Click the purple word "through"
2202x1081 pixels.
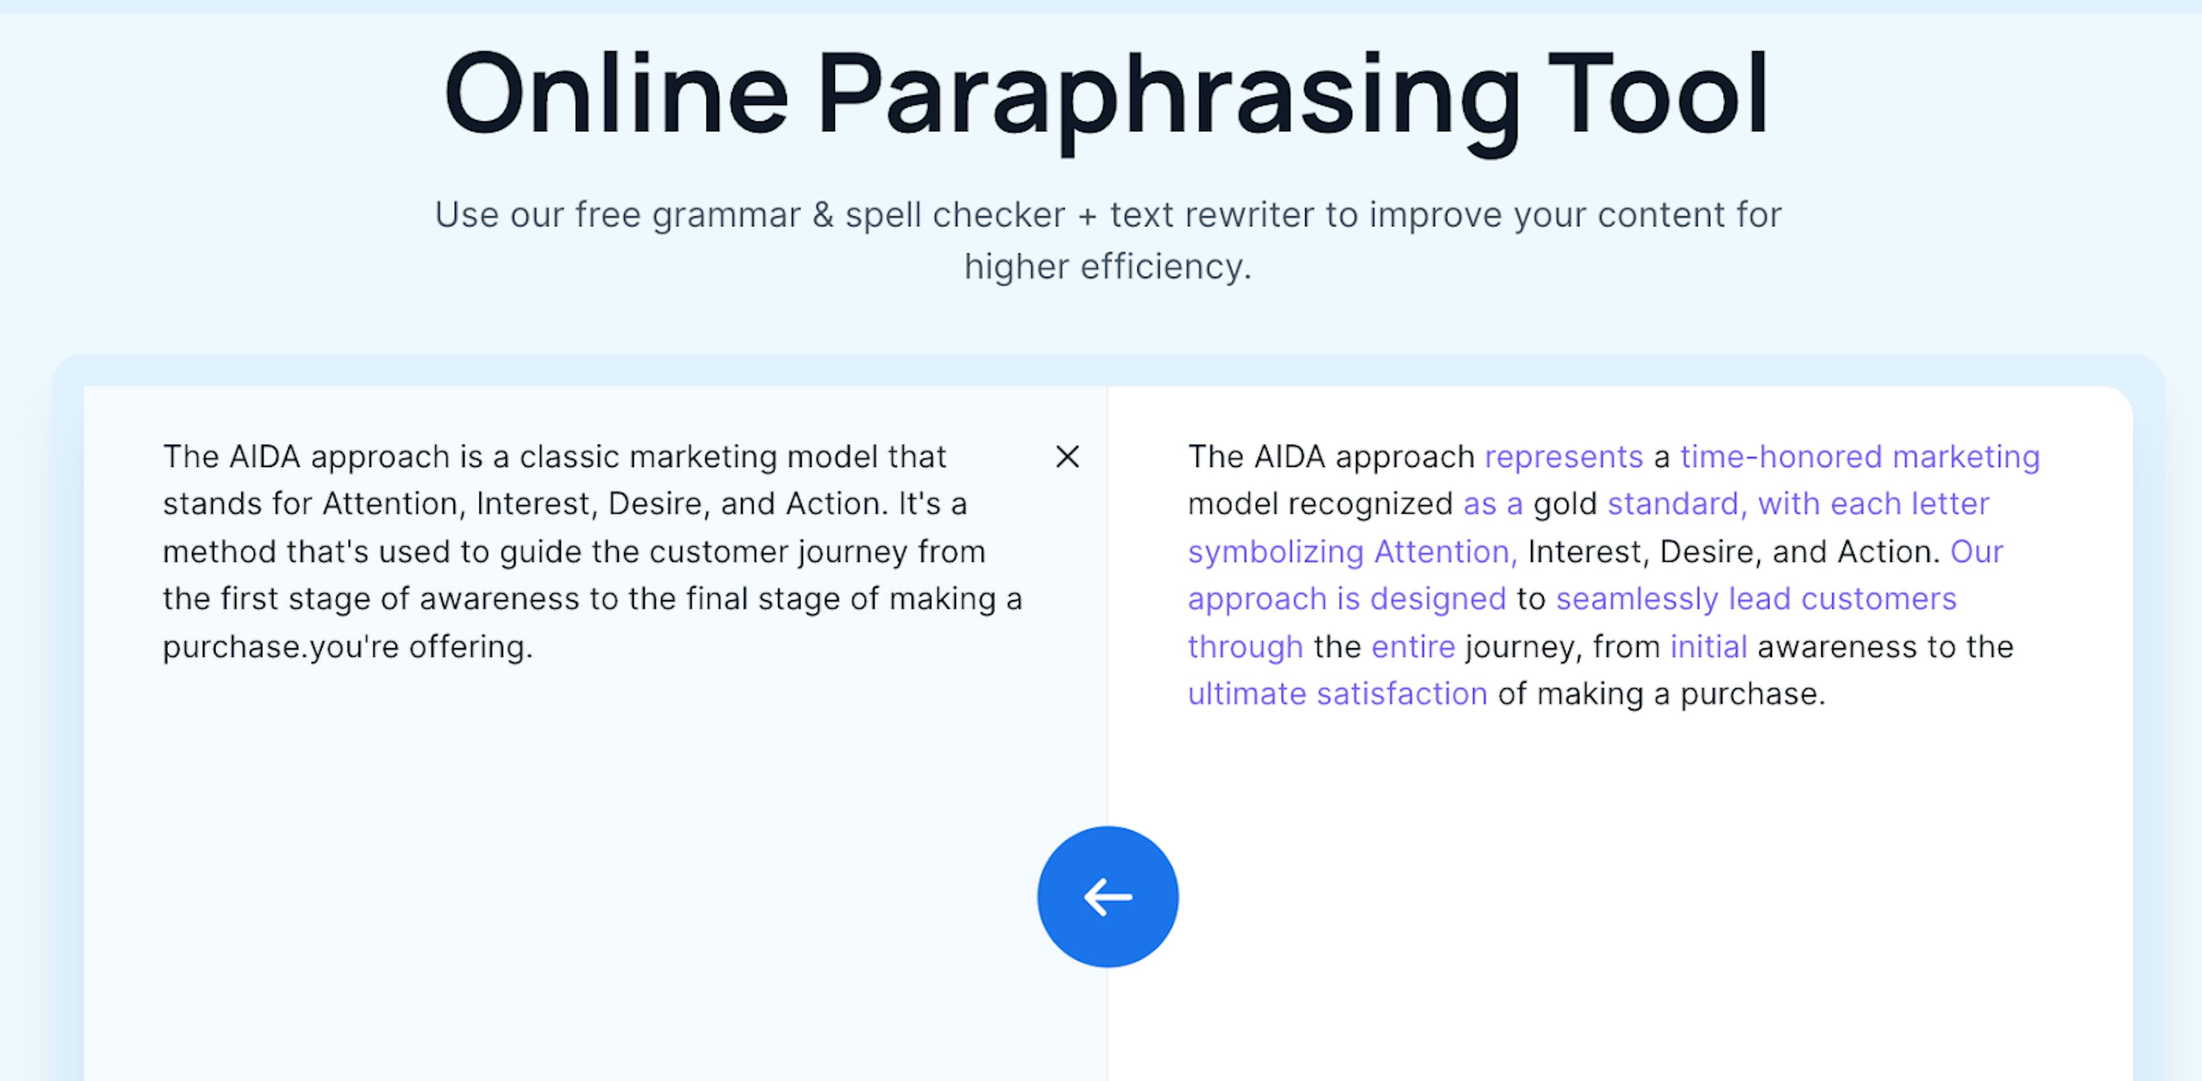[x=1246, y=646]
